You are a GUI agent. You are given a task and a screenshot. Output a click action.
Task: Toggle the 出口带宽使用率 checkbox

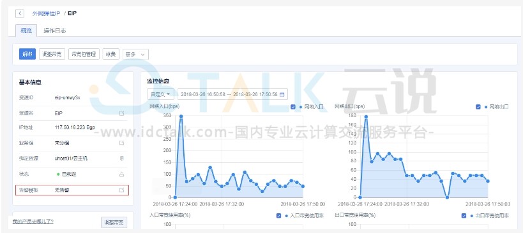click(464, 215)
